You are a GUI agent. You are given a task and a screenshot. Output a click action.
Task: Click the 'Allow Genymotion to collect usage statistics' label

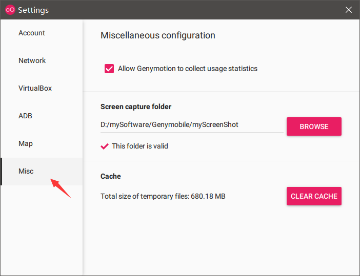(188, 69)
